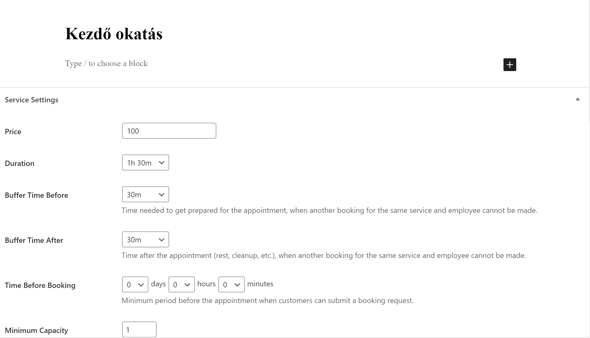This screenshot has height=338, width=590.
Task: Click the Minimum Capacity label
Action: tap(37, 330)
